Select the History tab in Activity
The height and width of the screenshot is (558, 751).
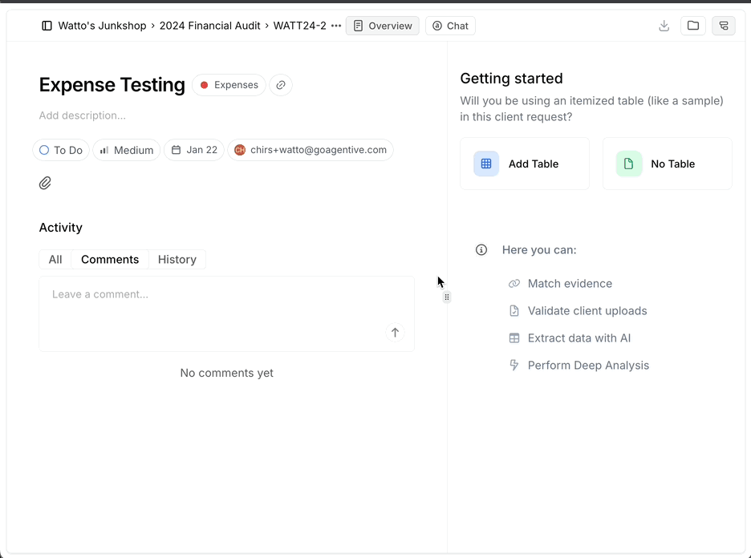pos(177,259)
